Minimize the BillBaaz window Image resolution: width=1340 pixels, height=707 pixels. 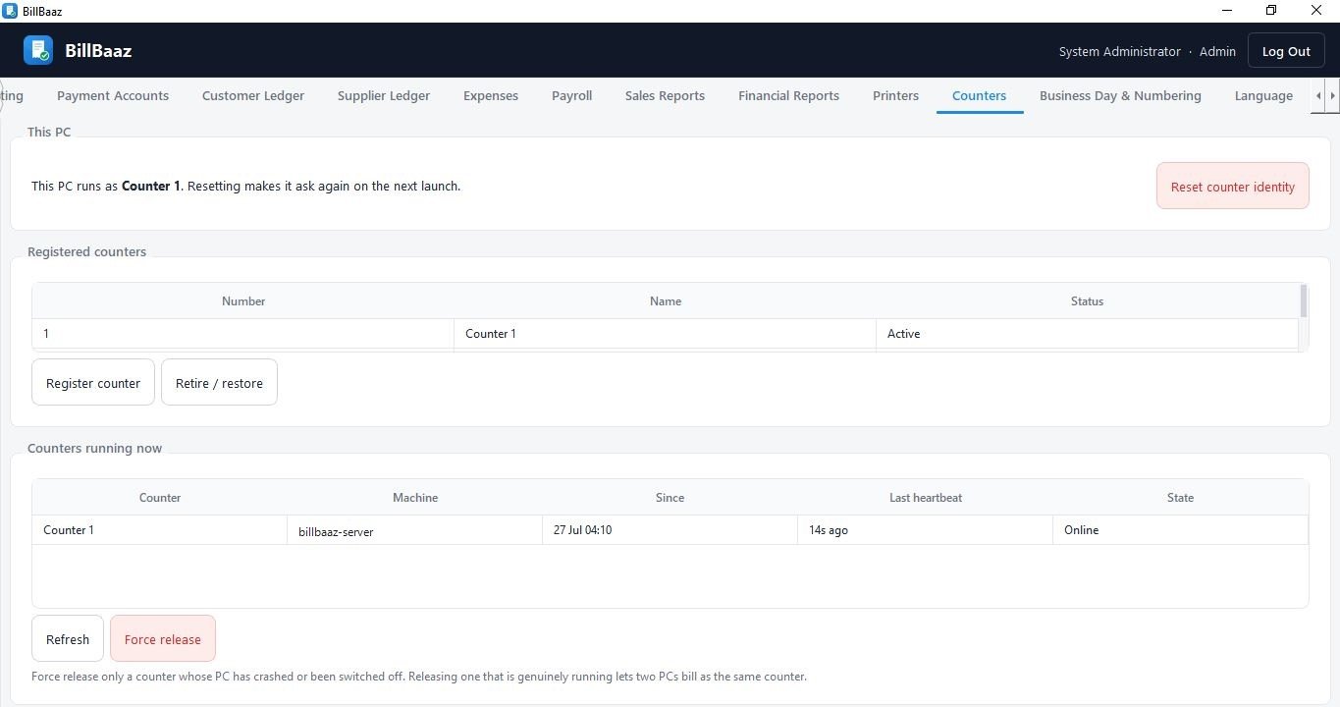pyautogui.click(x=1227, y=11)
